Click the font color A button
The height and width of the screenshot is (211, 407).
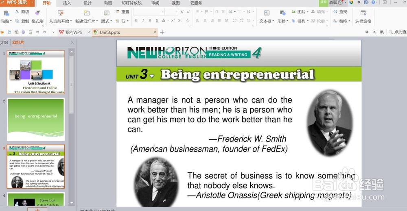(164, 20)
